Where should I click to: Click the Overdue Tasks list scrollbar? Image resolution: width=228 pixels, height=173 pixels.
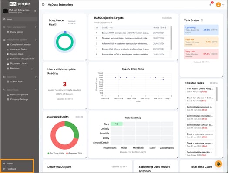point(217,94)
